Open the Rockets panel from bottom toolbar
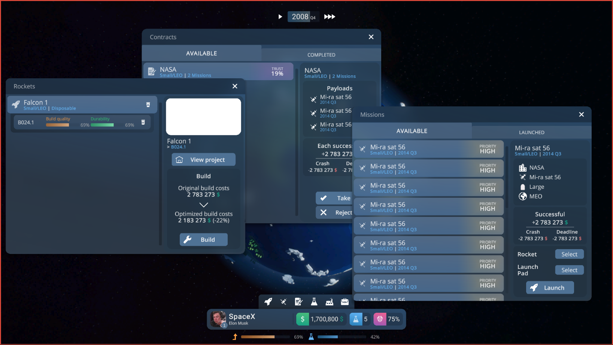The image size is (613, 345). pyautogui.click(x=268, y=302)
